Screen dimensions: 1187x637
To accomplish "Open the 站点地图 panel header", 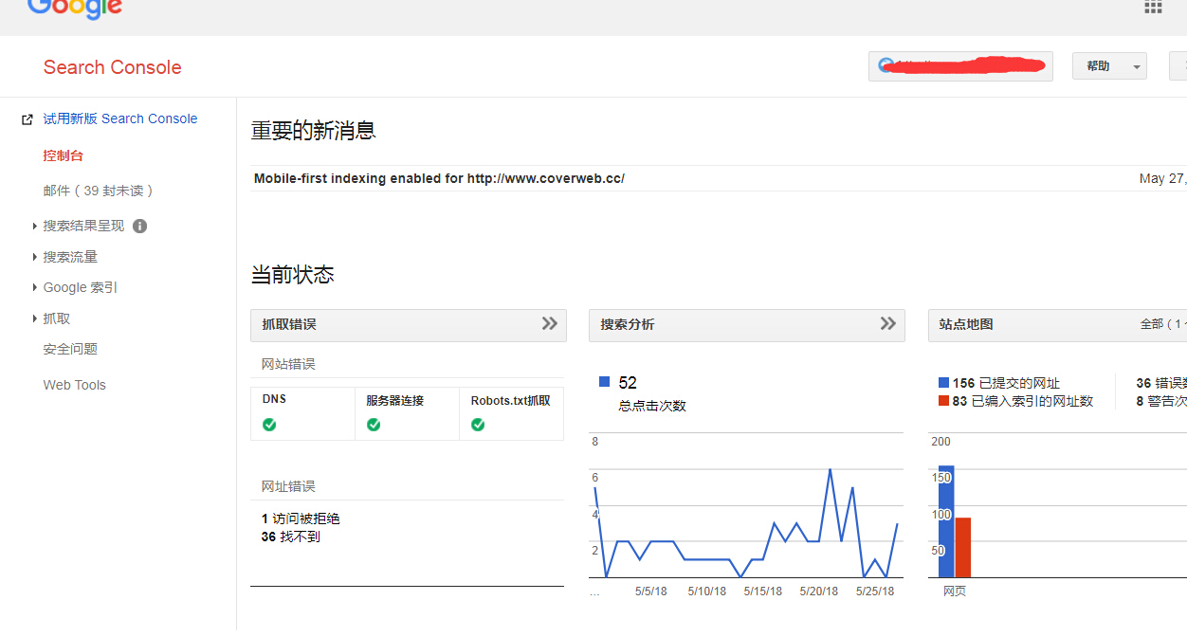I will coord(1058,324).
